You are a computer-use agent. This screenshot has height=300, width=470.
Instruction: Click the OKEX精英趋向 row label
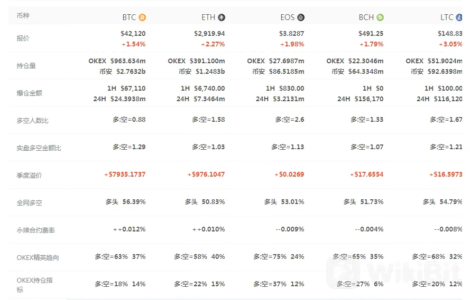pyautogui.click(x=38, y=257)
